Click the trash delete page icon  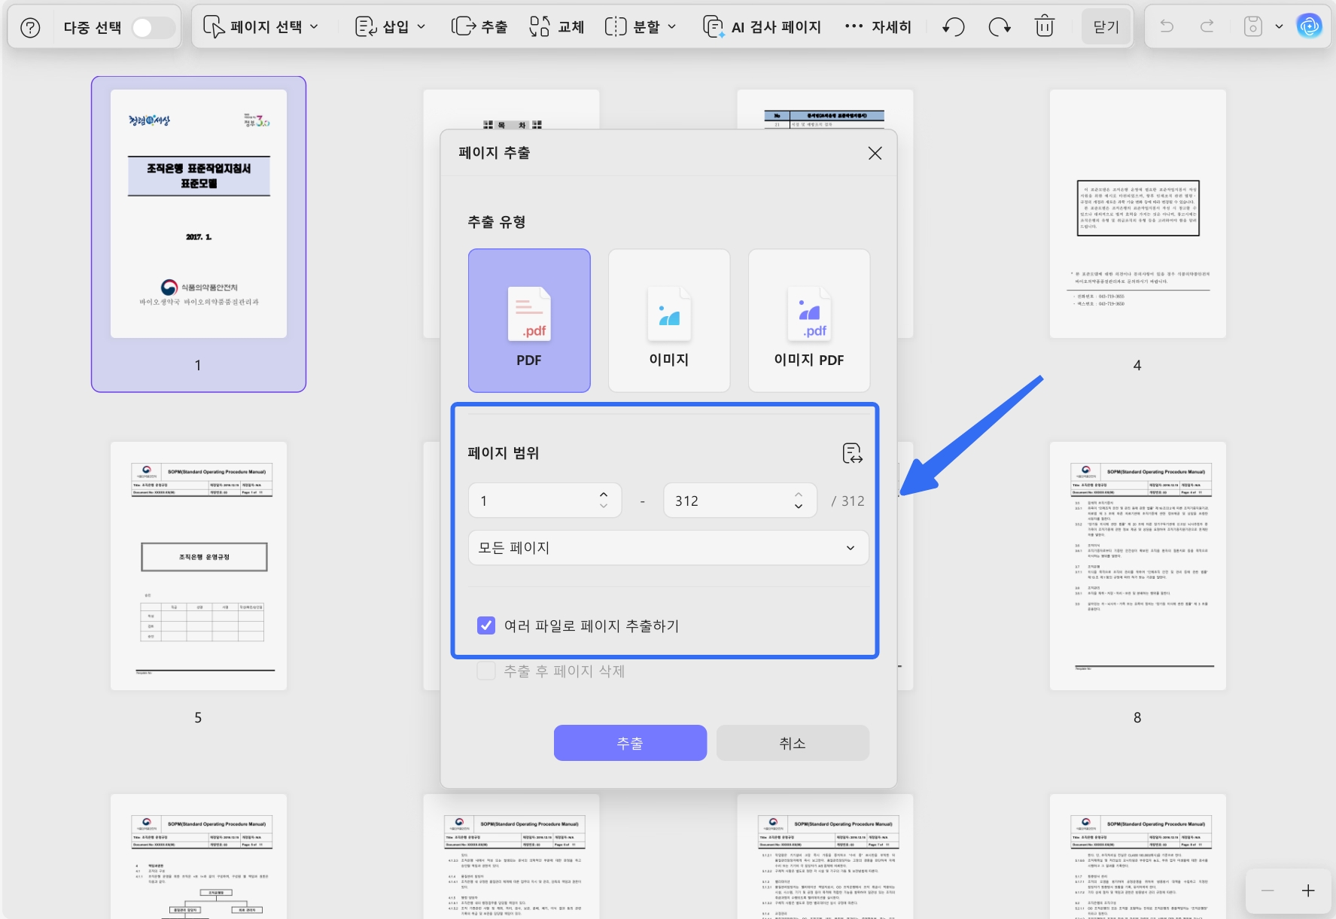coord(1045,27)
